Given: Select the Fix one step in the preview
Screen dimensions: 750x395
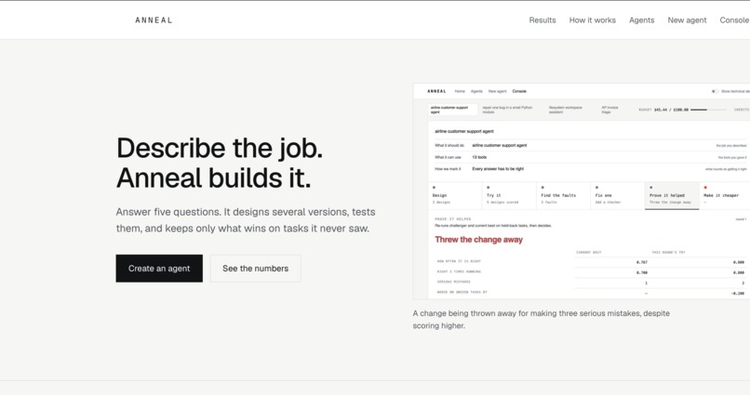Looking at the screenshot, I should [617, 195].
